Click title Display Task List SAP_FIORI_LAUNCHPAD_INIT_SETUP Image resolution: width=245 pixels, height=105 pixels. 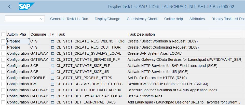pyautogui.click(x=171, y=7)
